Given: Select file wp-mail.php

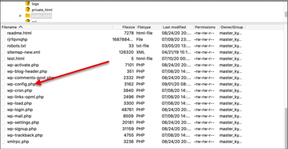Looking at the screenshot, I should (19, 116).
